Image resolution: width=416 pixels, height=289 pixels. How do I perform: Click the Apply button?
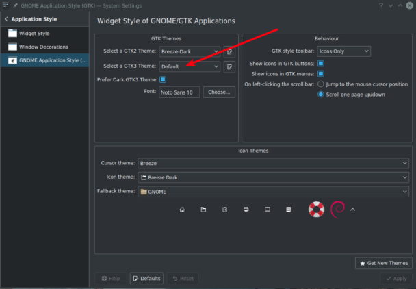coord(396,278)
